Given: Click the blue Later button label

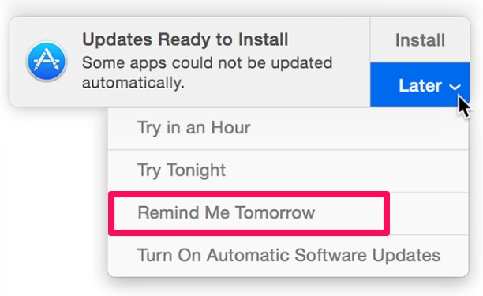Looking at the screenshot, I should [x=420, y=85].
